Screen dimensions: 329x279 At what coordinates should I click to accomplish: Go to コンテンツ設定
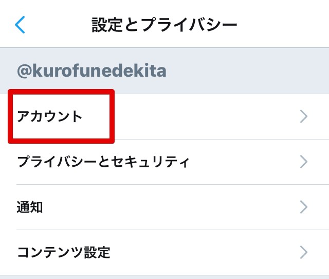pos(64,252)
